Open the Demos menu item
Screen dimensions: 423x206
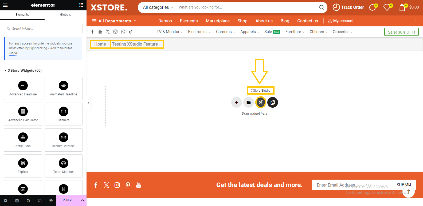pos(165,21)
